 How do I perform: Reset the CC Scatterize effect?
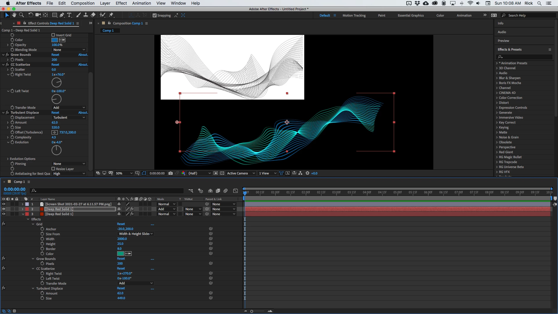pos(55,65)
